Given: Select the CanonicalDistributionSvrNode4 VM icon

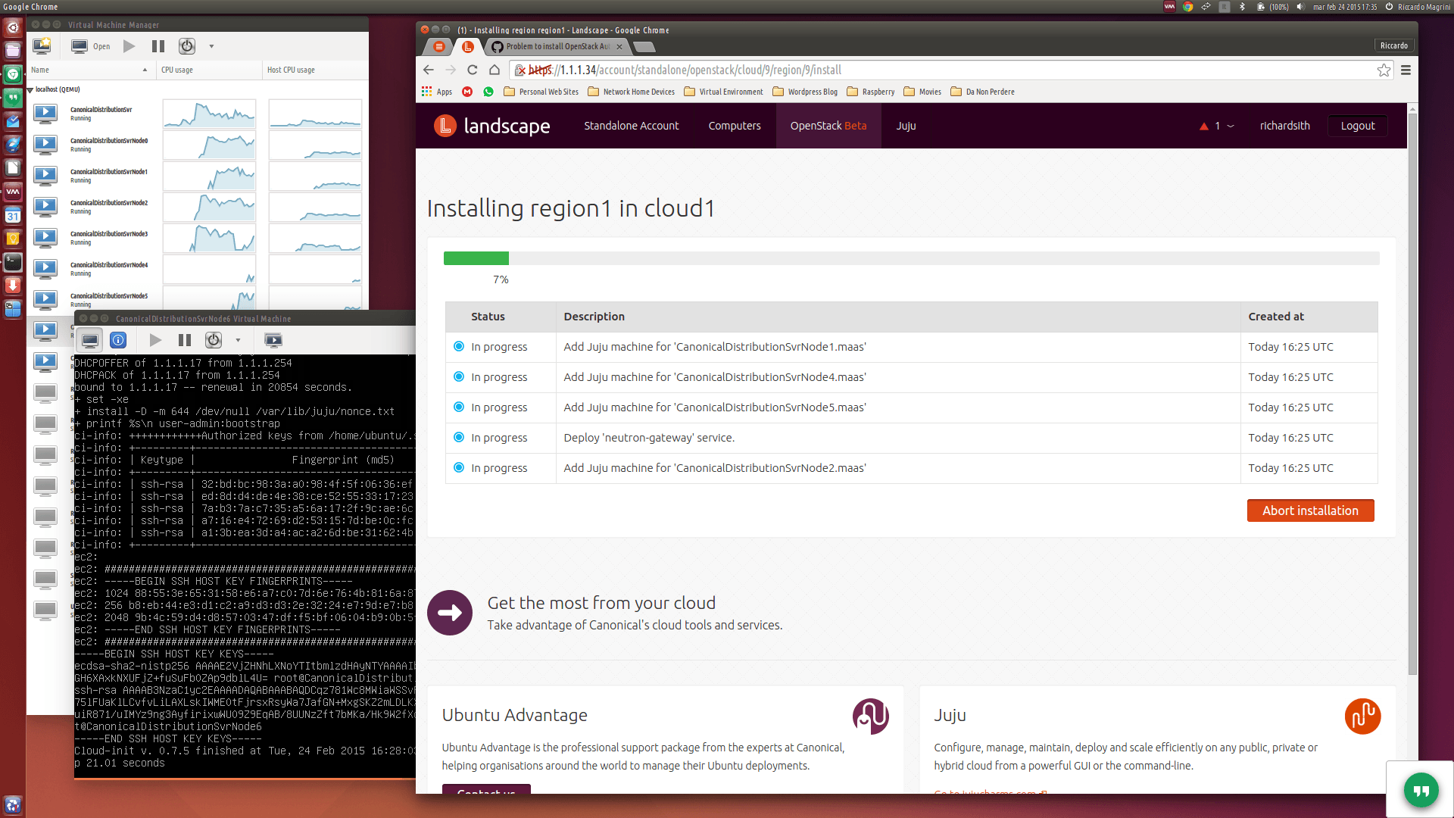Looking at the screenshot, I should point(45,269).
